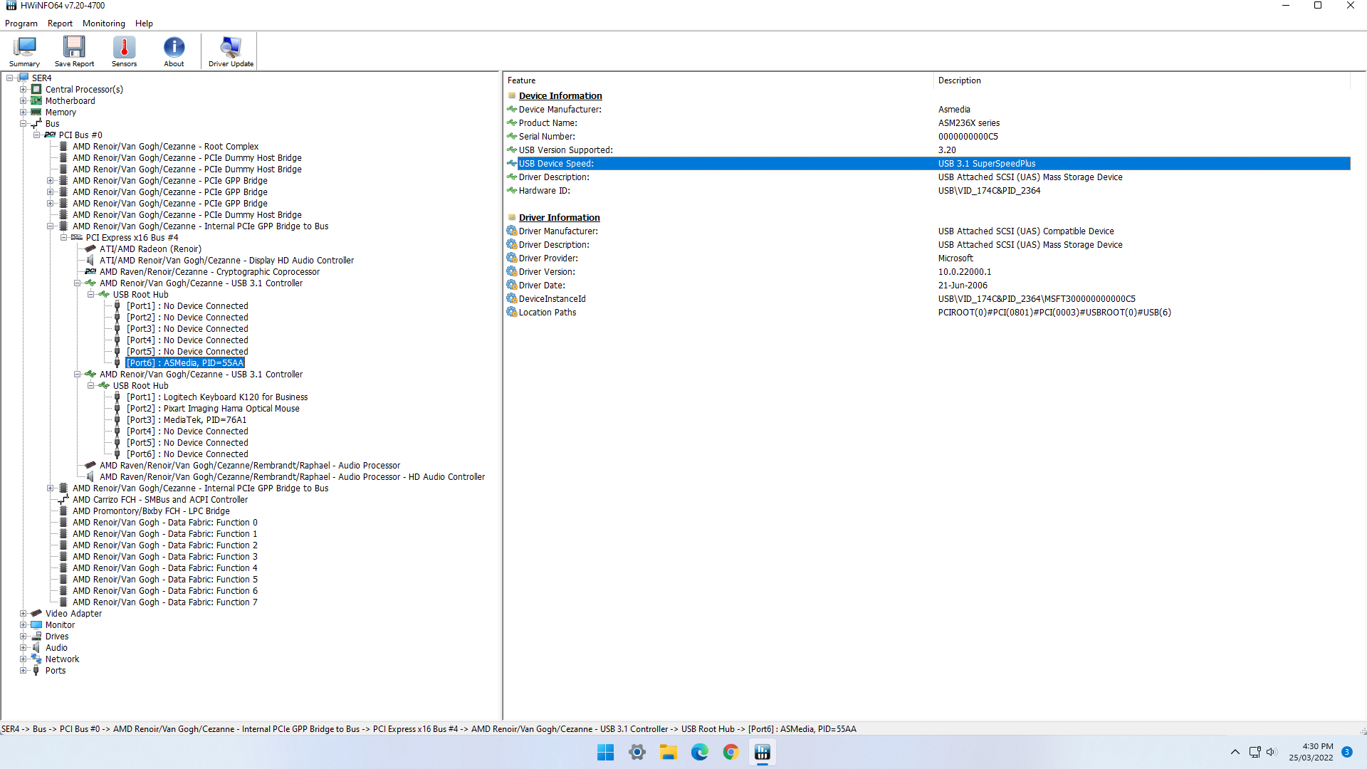Image resolution: width=1367 pixels, height=769 pixels.
Task: Open the Monitoring menu
Action: point(103,23)
